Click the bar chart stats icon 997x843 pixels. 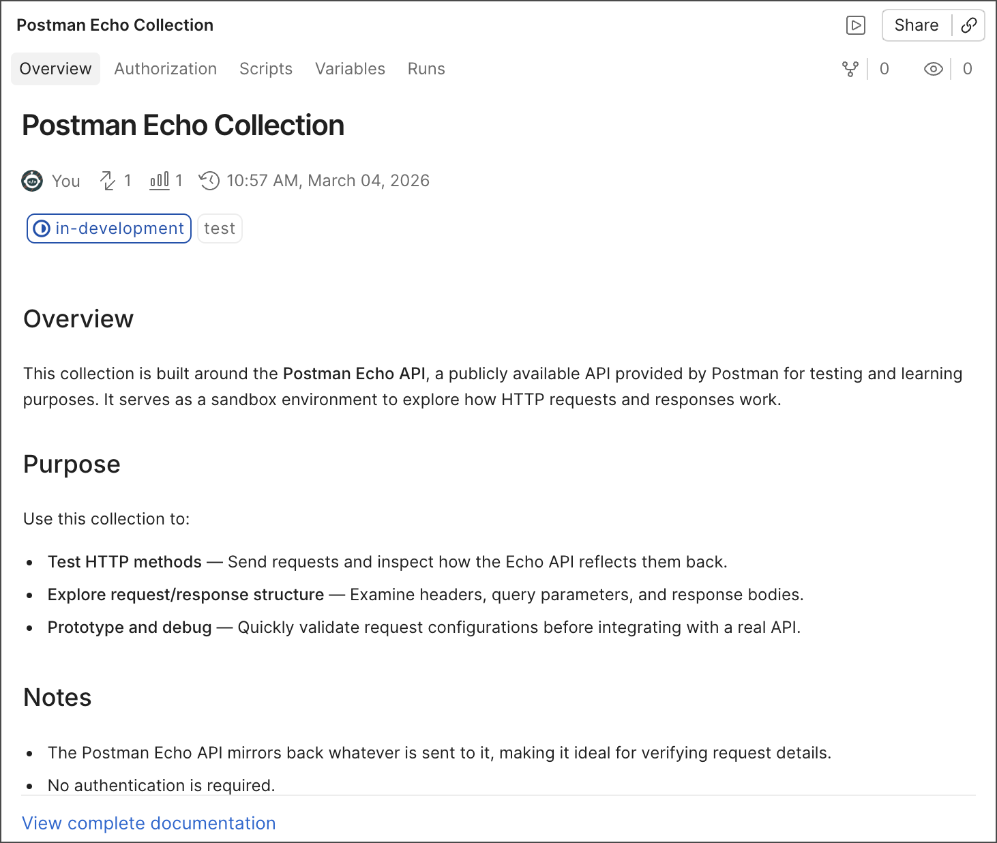point(159,181)
